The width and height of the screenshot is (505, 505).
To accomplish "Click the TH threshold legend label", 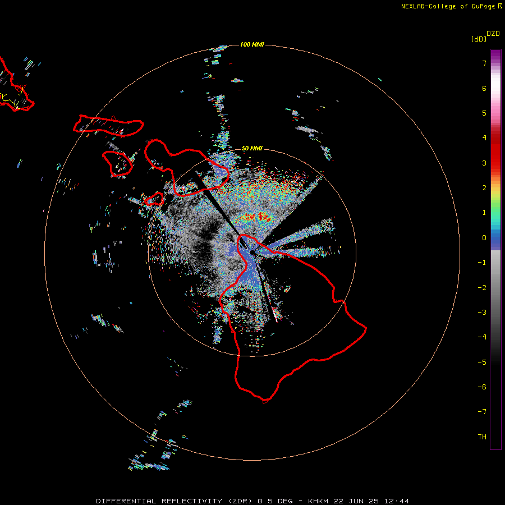I will [482, 437].
